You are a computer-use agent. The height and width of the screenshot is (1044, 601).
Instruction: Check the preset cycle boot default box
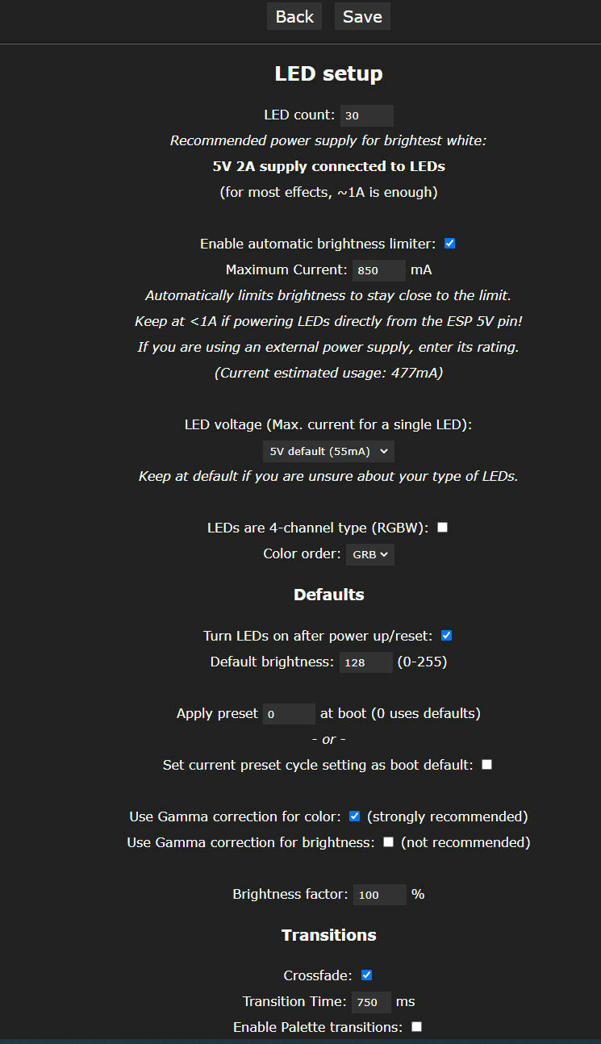[x=486, y=765]
